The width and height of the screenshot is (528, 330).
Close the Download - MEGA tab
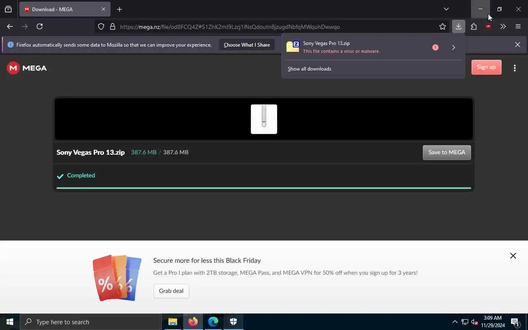point(104,9)
